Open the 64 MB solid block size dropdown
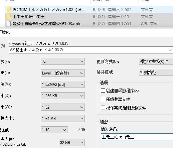The height and width of the screenshot is (148, 173). click(63, 119)
